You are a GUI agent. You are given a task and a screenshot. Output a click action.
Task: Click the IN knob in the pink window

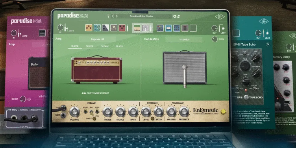pyautogui.click(x=14, y=33)
